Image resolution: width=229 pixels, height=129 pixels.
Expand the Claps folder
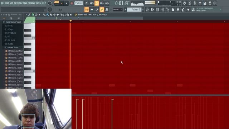click(9, 29)
